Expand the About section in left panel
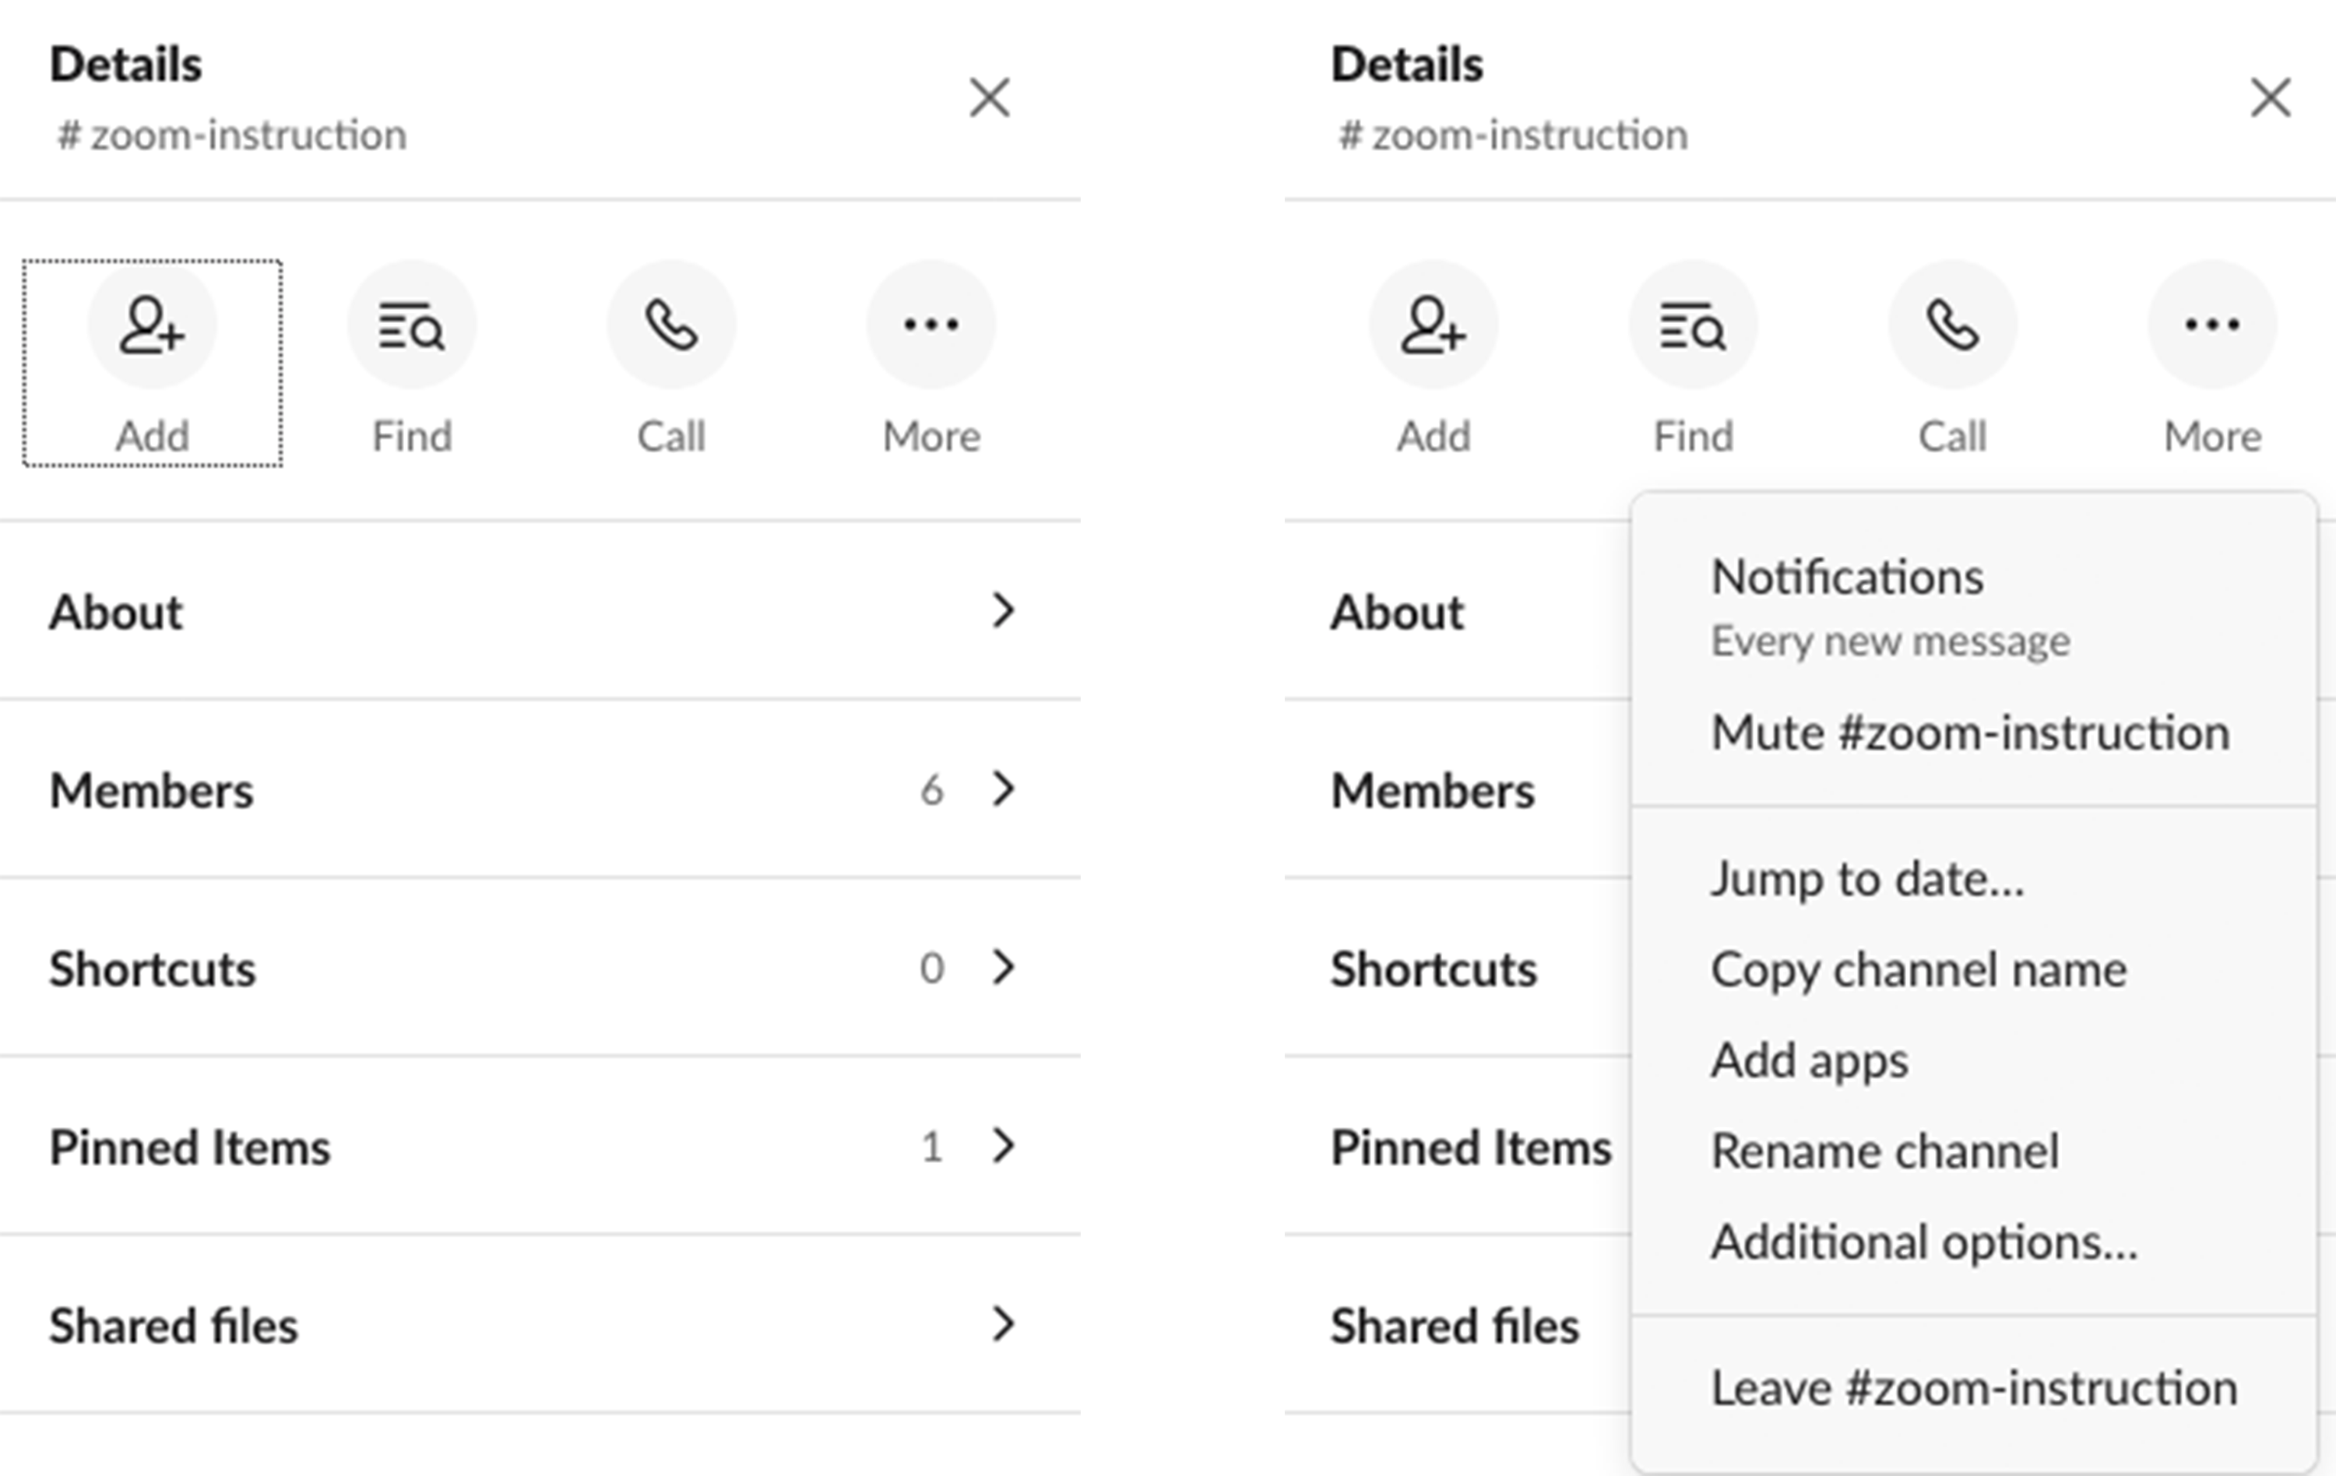 (540, 611)
